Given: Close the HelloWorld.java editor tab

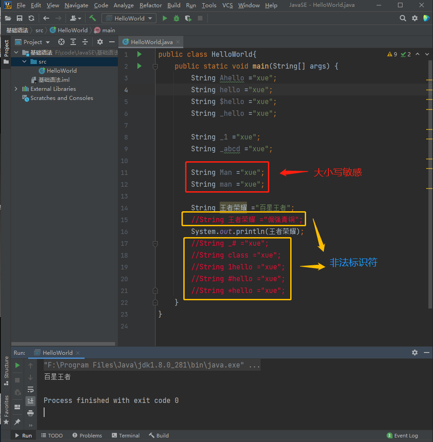Looking at the screenshot, I should click(178, 42).
